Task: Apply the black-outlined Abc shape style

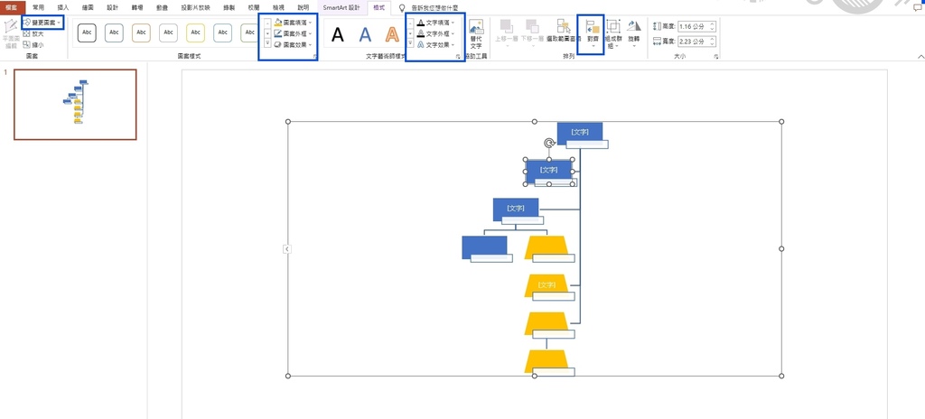Action: click(x=87, y=33)
